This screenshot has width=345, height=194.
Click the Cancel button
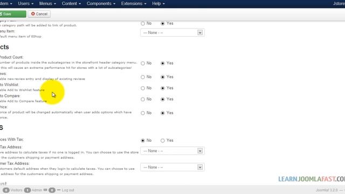click(39, 14)
